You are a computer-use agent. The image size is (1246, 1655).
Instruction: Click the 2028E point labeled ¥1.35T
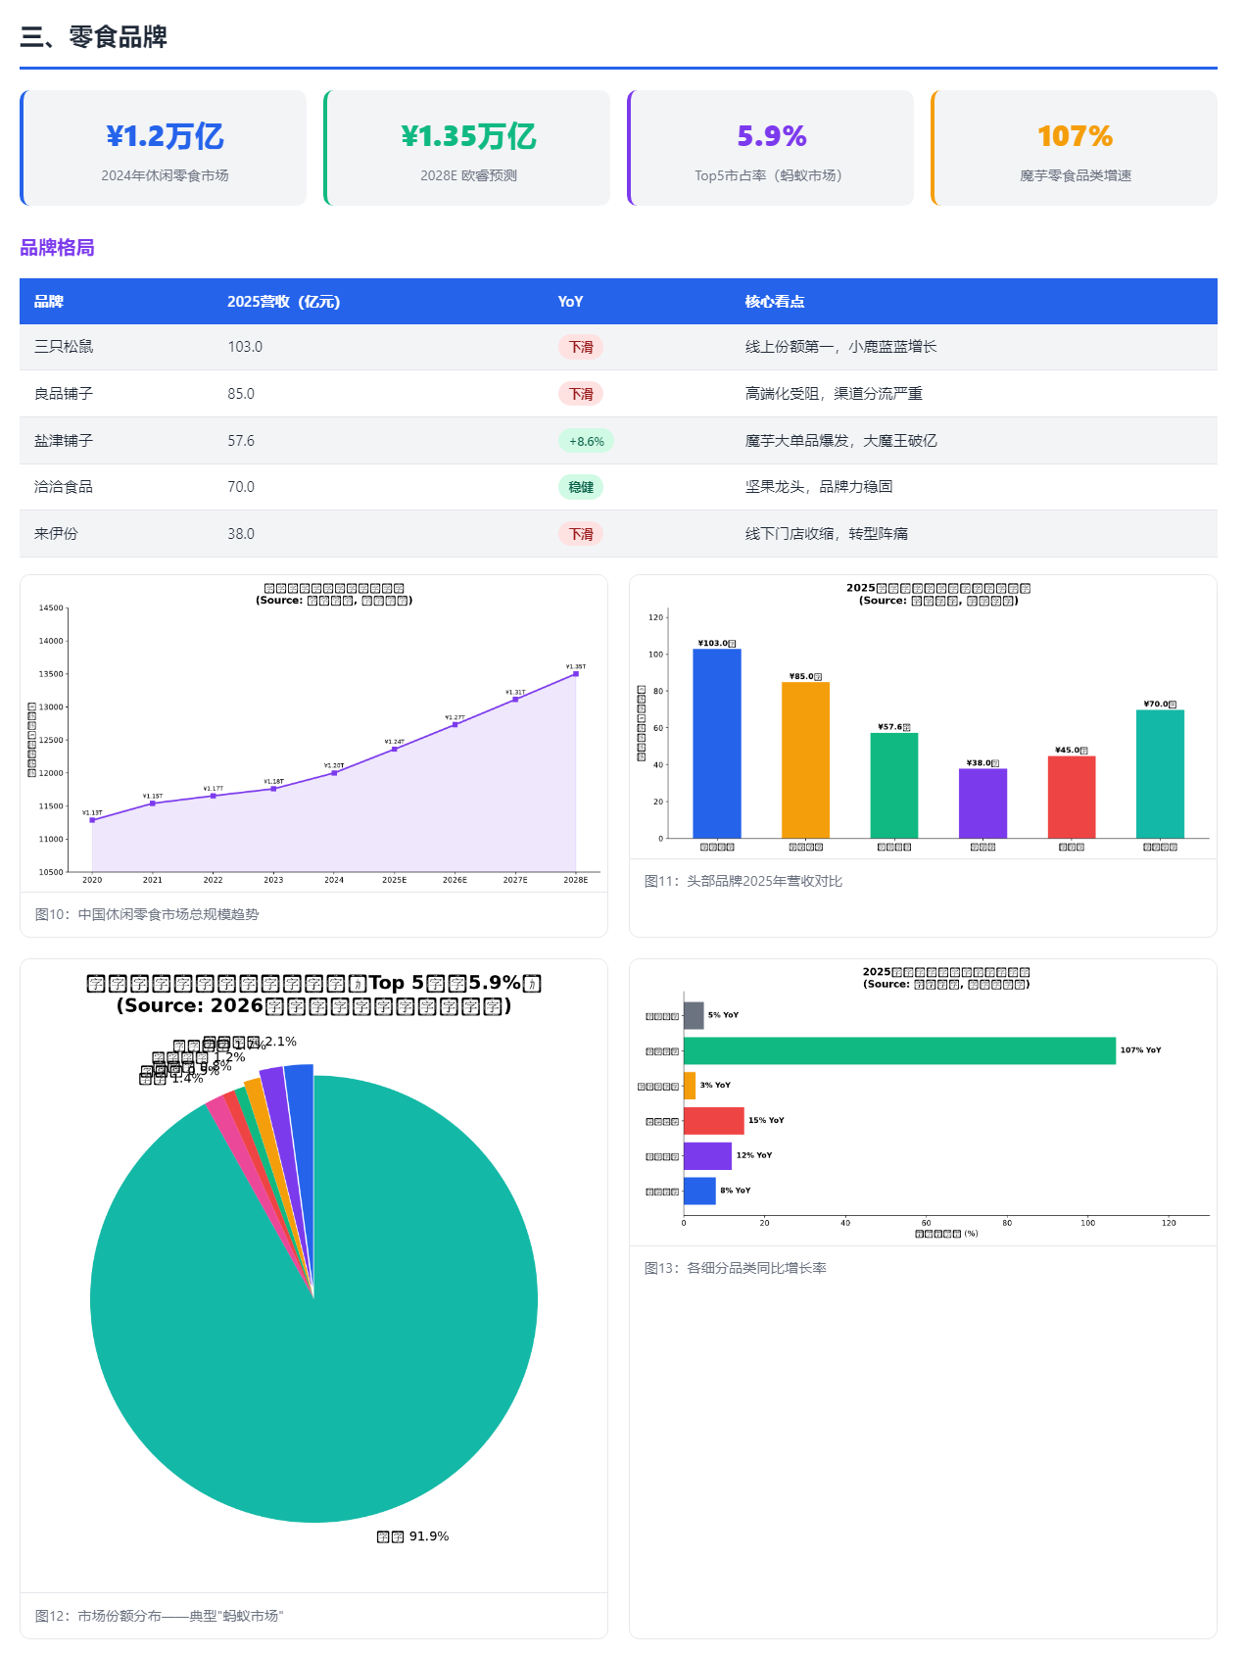[576, 673]
